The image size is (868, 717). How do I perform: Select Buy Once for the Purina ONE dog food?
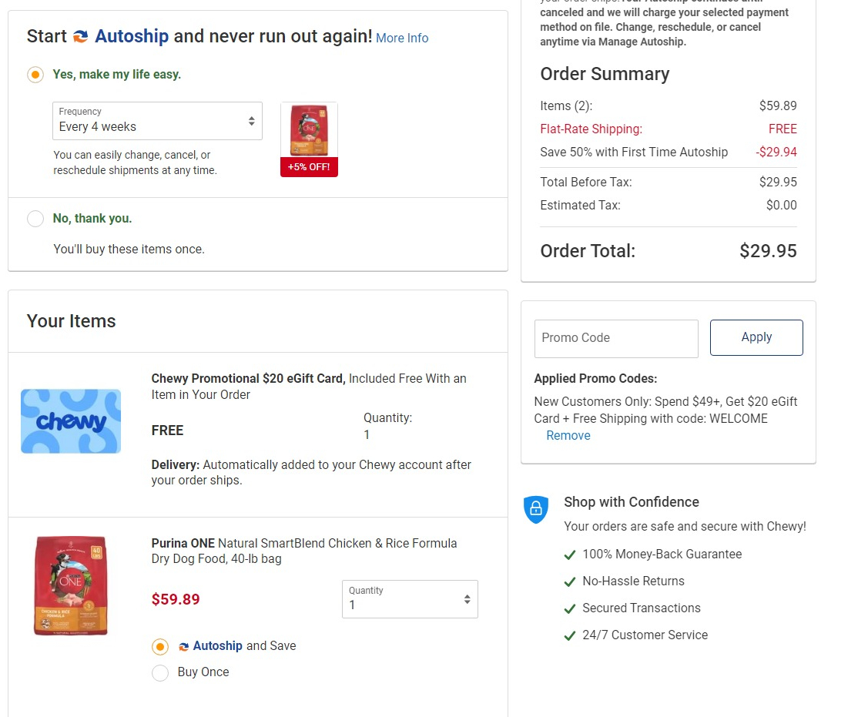point(160,672)
